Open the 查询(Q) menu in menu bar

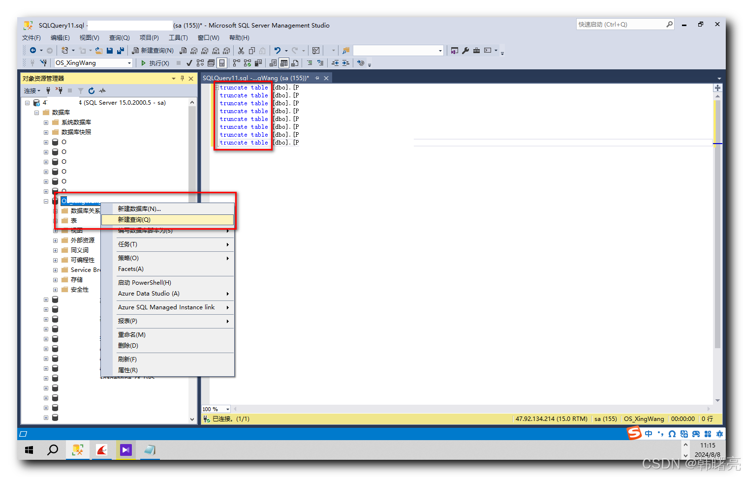[x=119, y=37]
